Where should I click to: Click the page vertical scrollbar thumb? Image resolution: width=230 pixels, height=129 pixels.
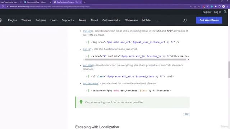pos(229,70)
